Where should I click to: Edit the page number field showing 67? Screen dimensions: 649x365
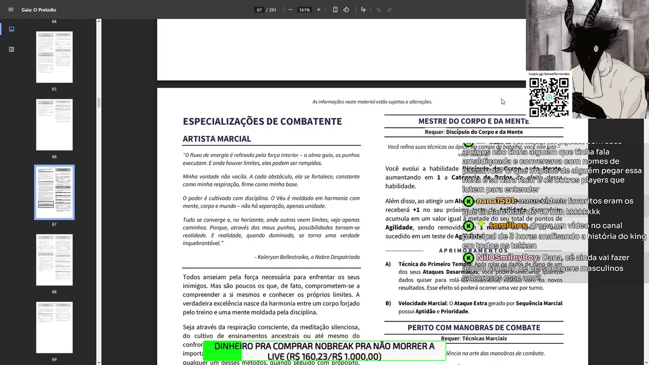coord(259,10)
